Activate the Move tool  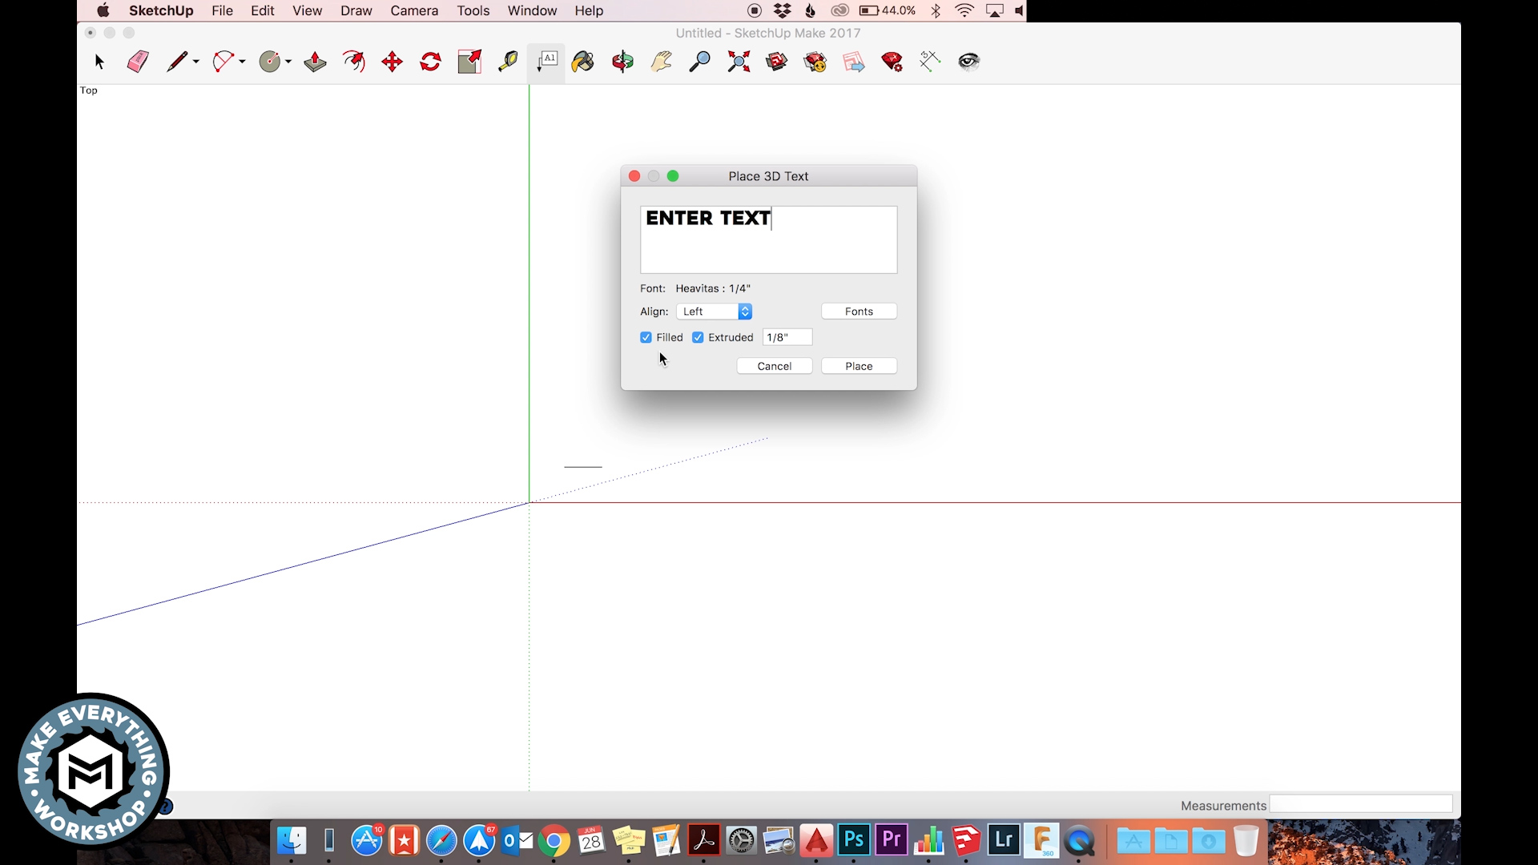[x=392, y=62]
